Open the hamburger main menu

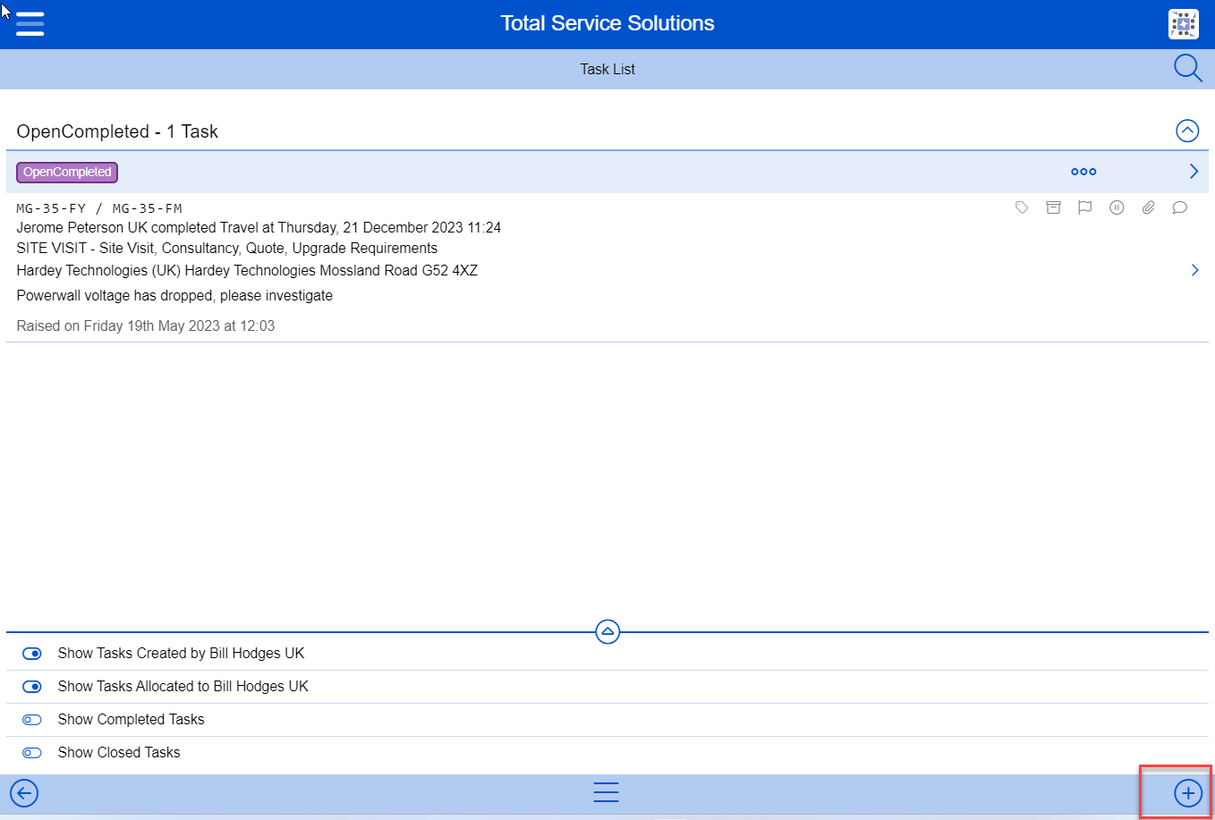coord(30,24)
